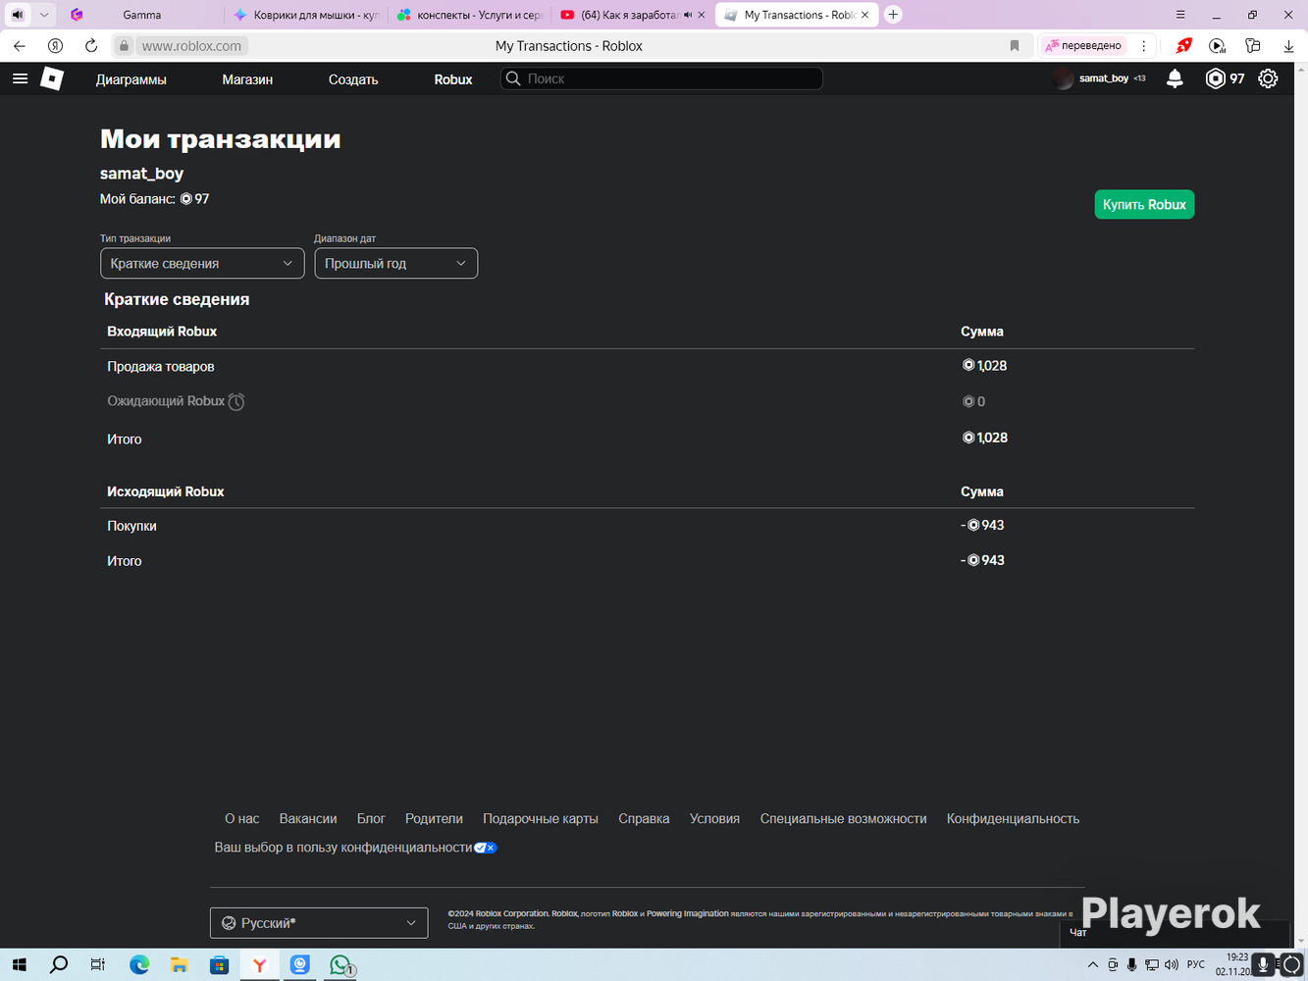Expand the browser tab list chevron

click(44, 15)
